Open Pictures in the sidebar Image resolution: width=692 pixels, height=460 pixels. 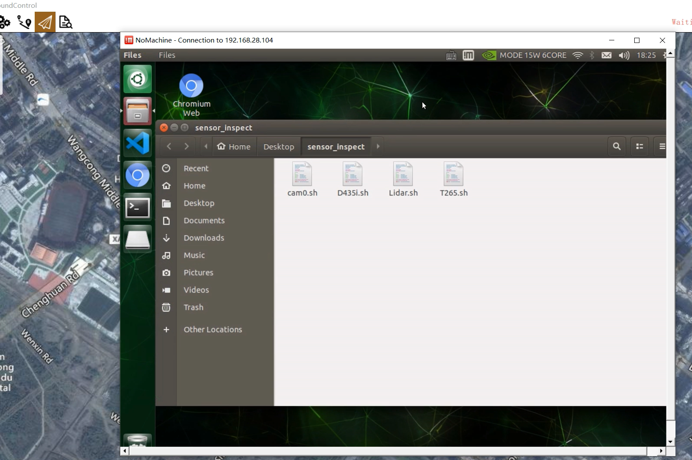(214, 273)
